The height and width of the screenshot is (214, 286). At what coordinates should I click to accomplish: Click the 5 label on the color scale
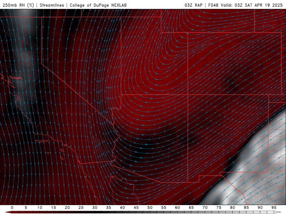(26, 208)
